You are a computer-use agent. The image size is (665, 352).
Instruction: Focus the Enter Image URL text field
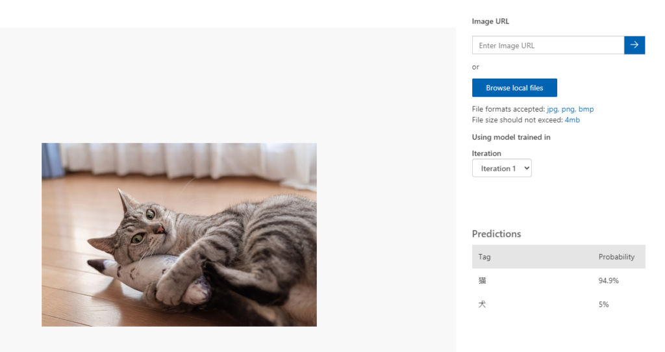point(547,45)
